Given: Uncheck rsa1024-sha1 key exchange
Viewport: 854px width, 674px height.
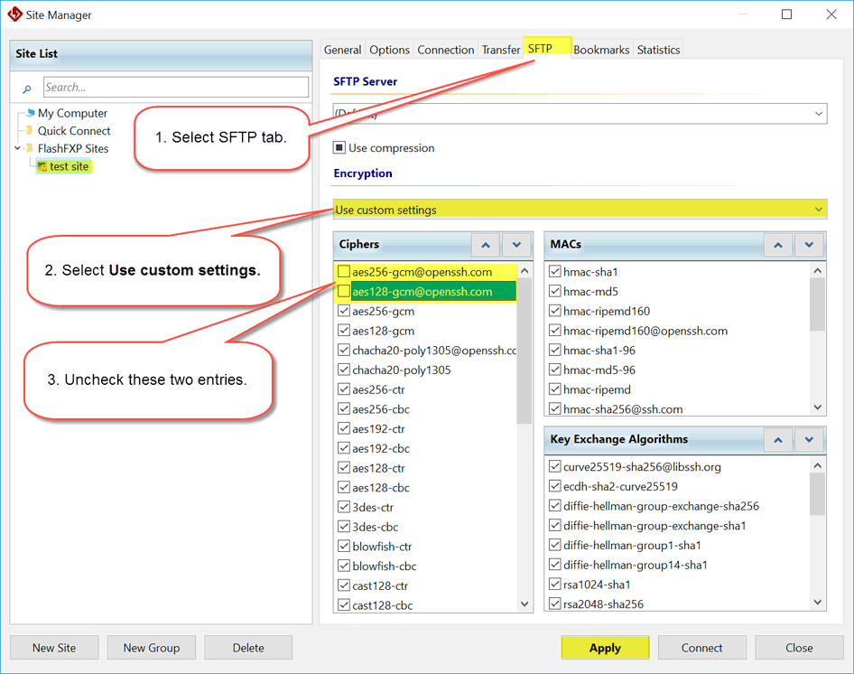Looking at the screenshot, I should tap(555, 584).
